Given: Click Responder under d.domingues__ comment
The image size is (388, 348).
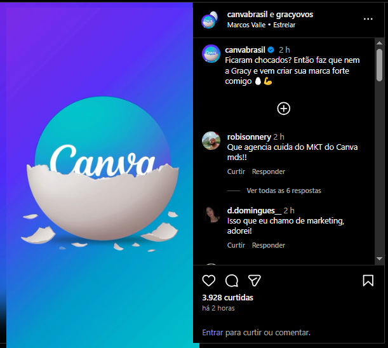Looking at the screenshot, I should tap(269, 245).
